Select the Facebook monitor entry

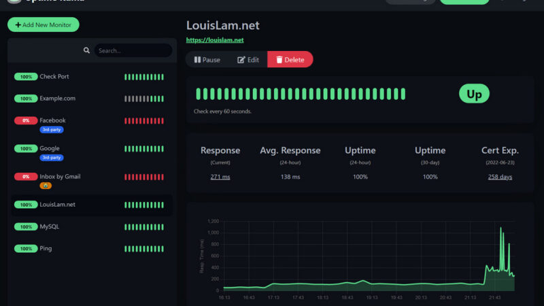(x=53, y=120)
